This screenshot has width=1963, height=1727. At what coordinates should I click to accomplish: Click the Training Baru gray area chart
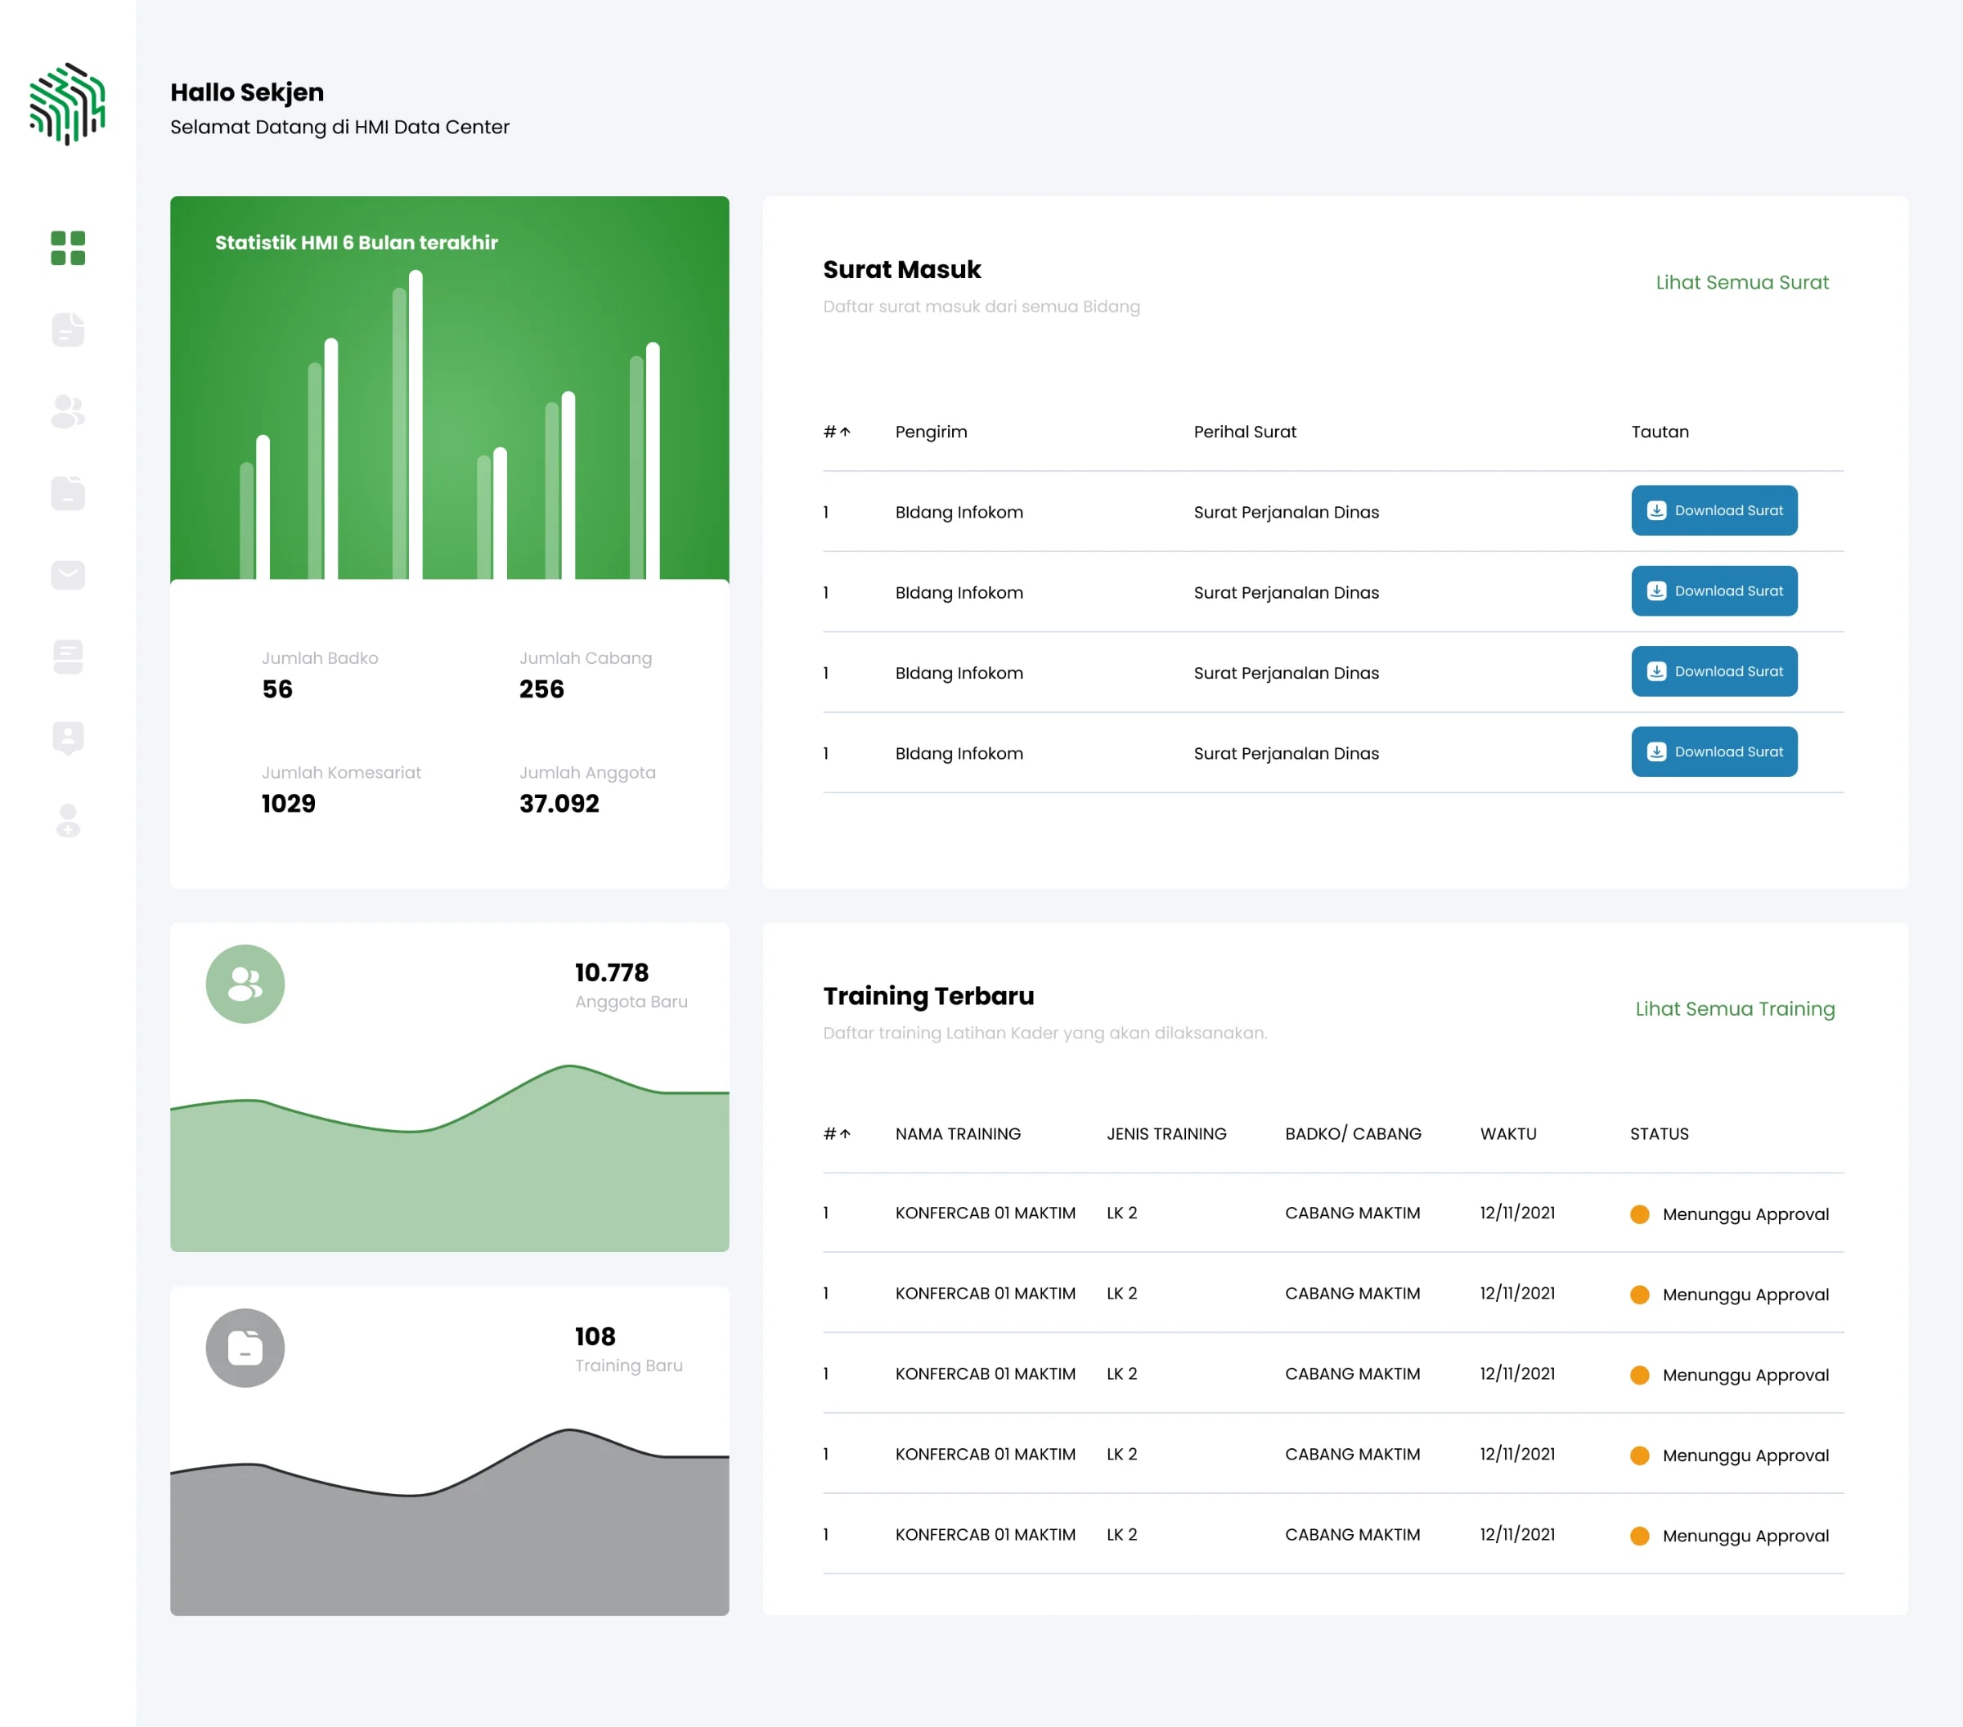(x=450, y=1522)
